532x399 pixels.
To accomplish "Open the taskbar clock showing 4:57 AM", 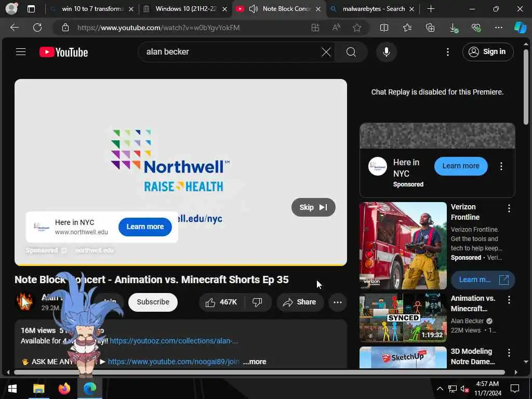I will 487,389.
